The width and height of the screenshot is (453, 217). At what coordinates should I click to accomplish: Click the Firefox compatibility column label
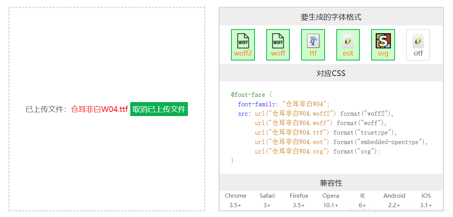point(299,196)
